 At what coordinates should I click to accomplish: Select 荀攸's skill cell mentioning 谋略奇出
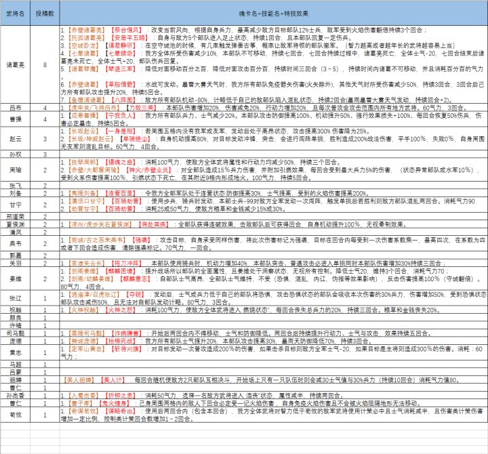click(274, 415)
